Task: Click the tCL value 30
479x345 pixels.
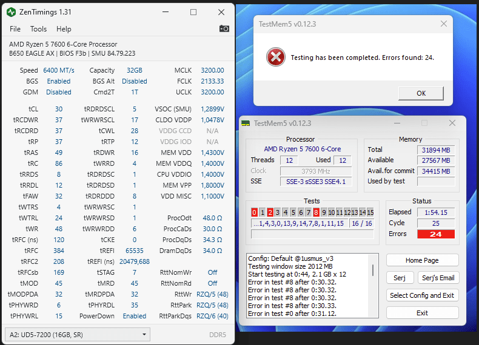Action: point(59,109)
